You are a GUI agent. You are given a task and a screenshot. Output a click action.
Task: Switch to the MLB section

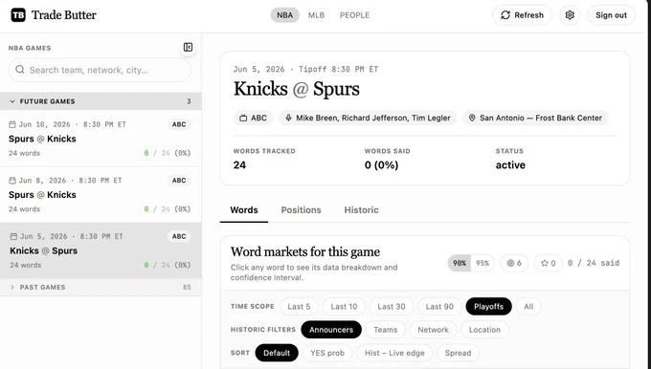point(316,15)
